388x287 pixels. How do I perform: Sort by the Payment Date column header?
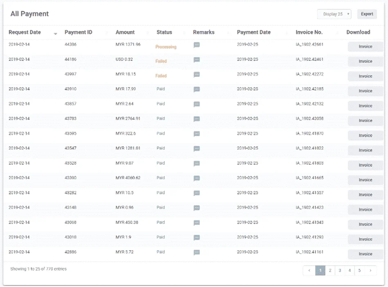(x=253, y=32)
